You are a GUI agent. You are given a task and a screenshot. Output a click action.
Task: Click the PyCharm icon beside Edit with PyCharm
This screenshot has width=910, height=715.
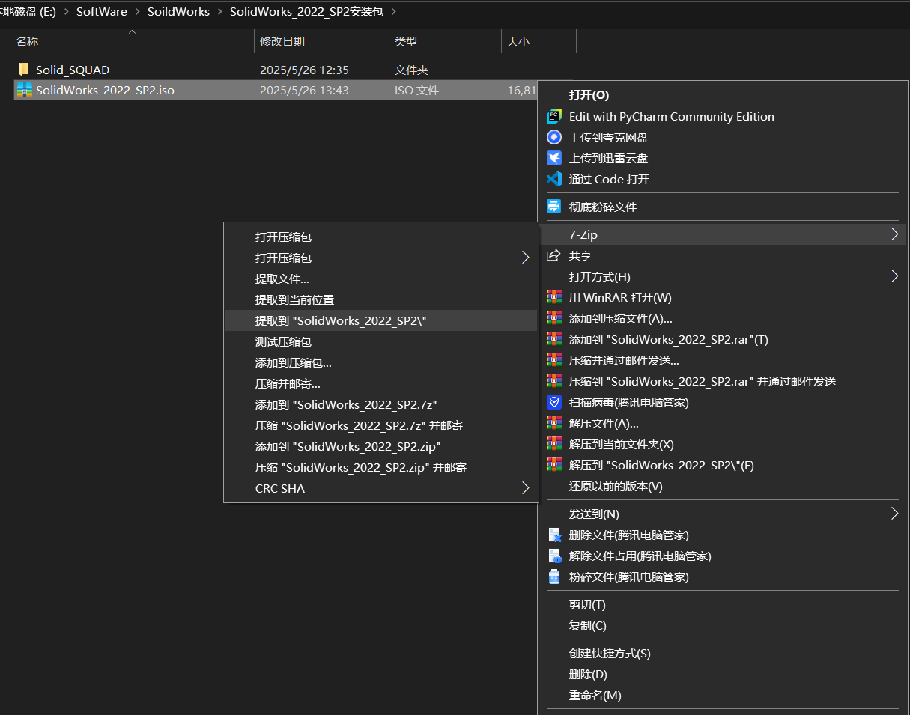(x=554, y=116)
